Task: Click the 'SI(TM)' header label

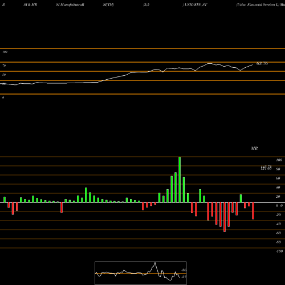Action: 108,5
